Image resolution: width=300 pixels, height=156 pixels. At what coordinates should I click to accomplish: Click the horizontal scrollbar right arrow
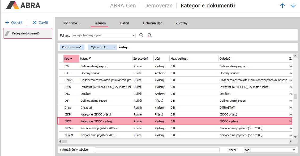point(291,141)
